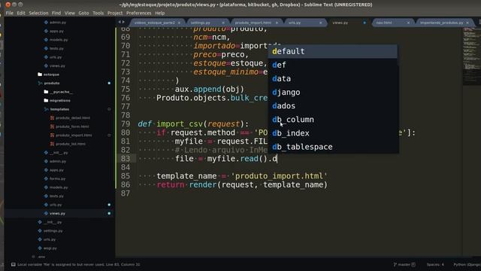Switch to the importando_produtos.py tab

click(x=442, y=23)
